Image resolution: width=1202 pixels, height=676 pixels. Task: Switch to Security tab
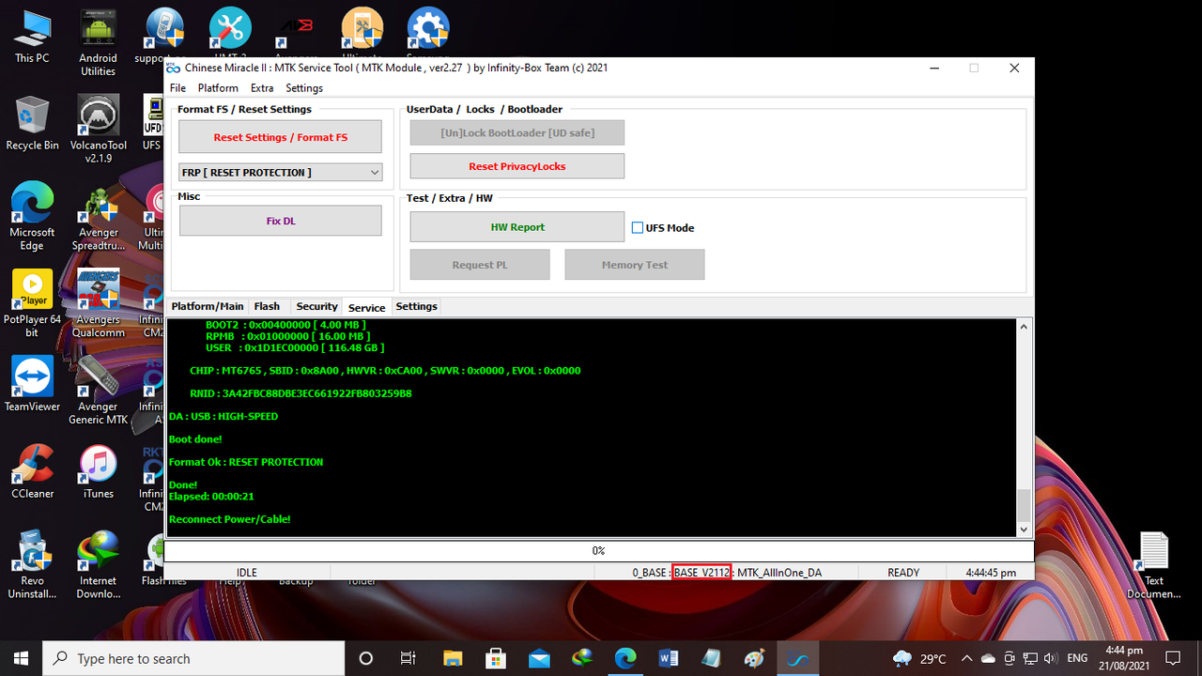click(x=316, y=306)
